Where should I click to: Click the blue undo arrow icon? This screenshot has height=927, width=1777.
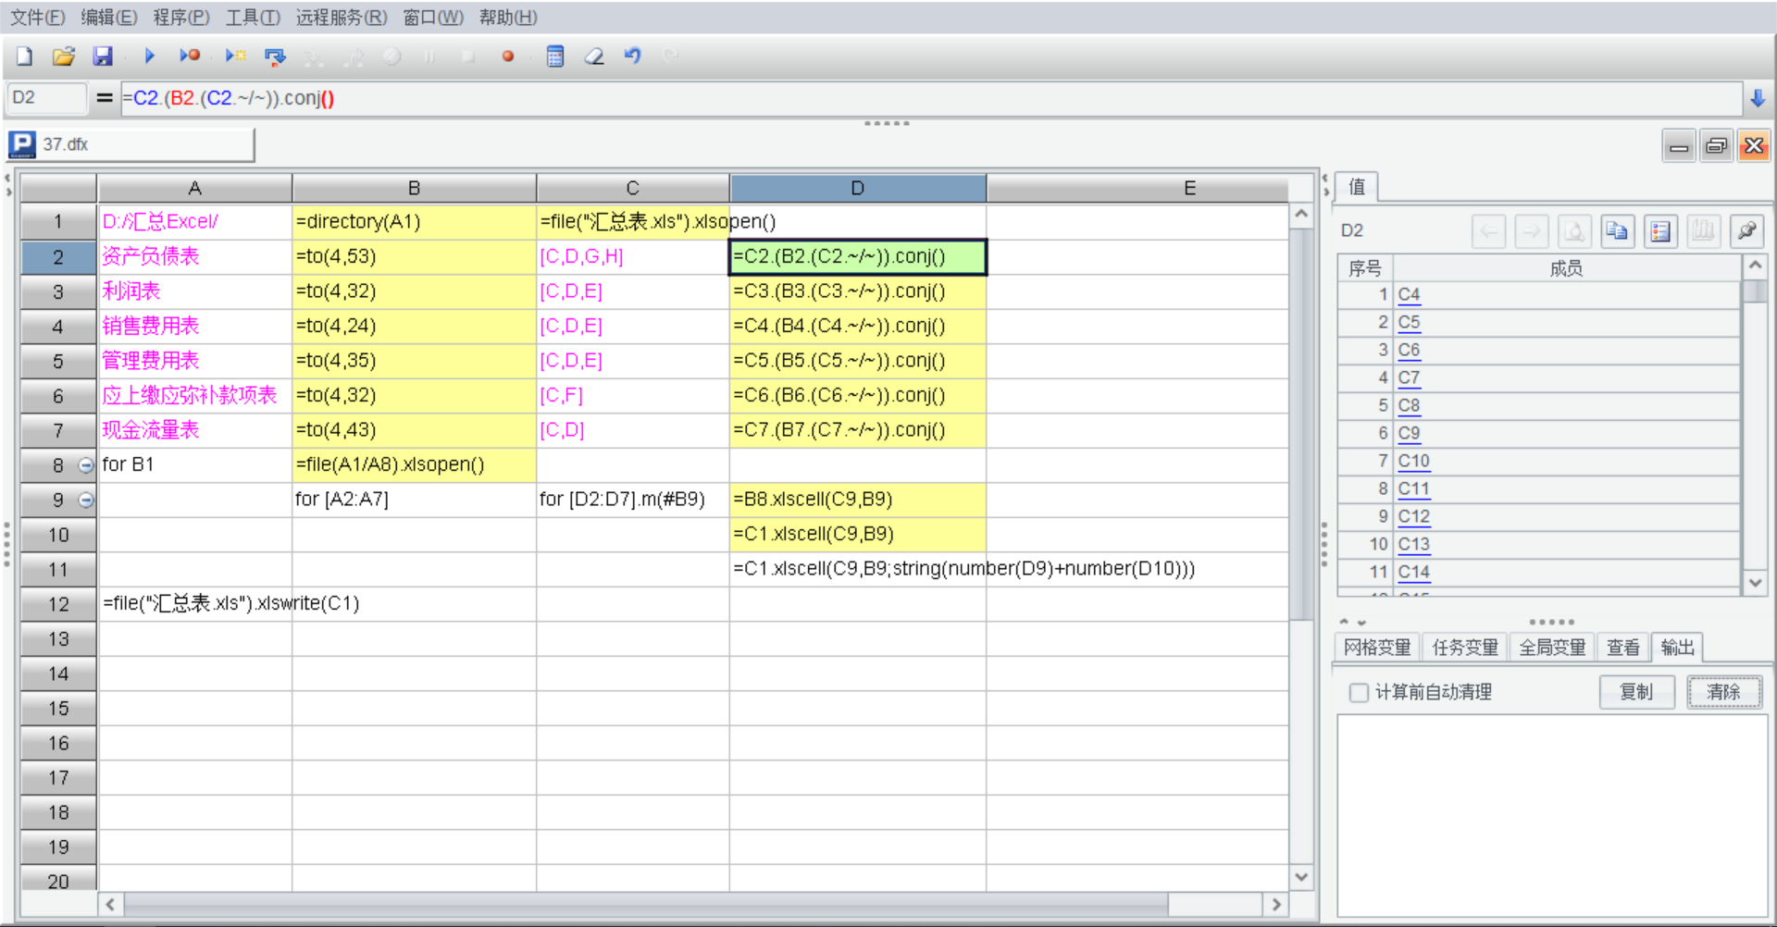tap(633, 56)
